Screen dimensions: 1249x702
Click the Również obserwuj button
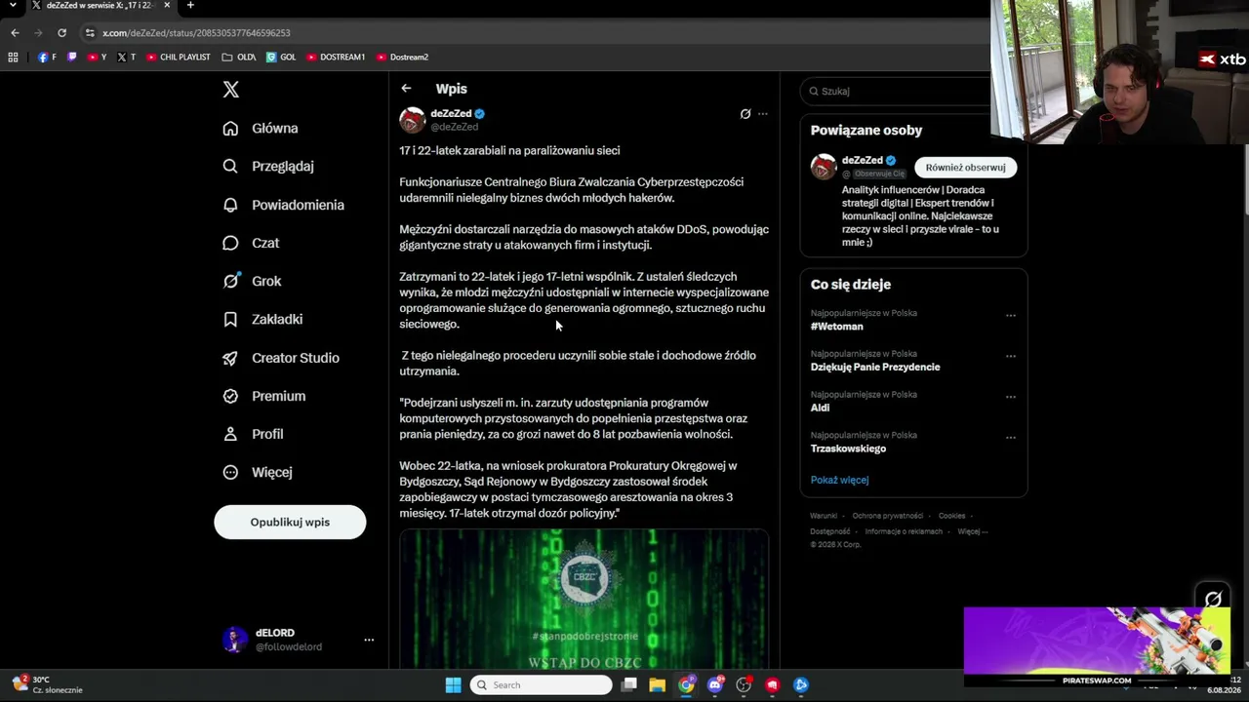pos(965,168)
